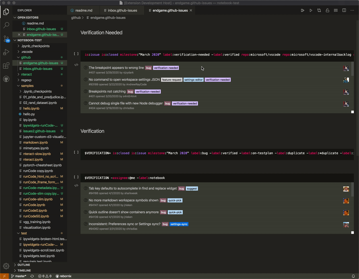The image size is (359, 279).
Task: Open the GitHub view in activity bar
Action: pos(6,79)
